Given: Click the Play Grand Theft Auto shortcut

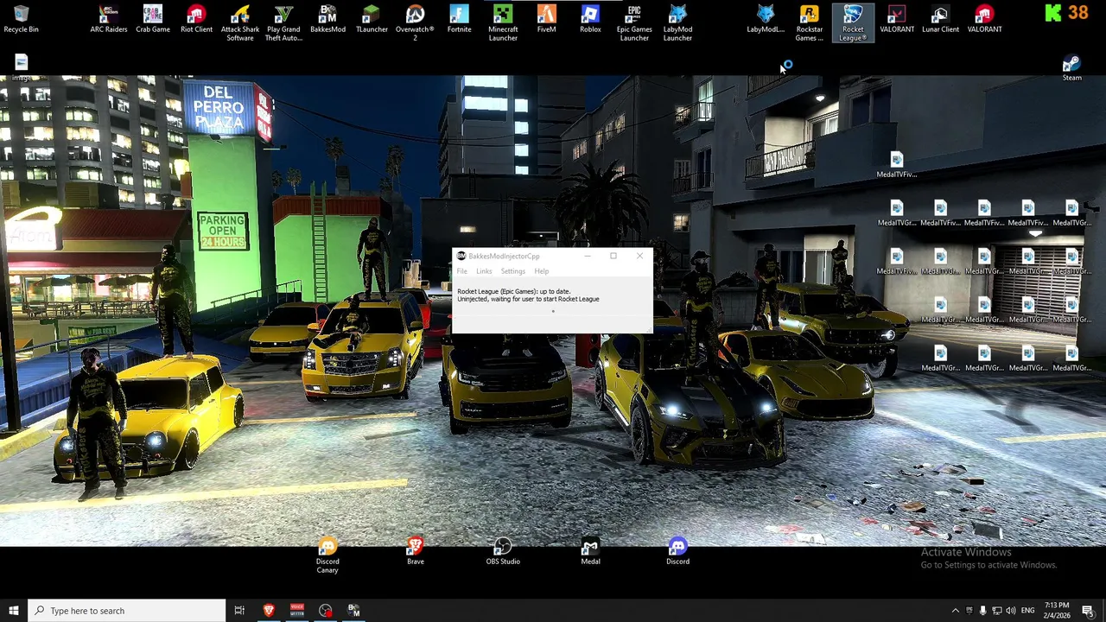Looking at the screenshot, I should [x=283, y=23].
